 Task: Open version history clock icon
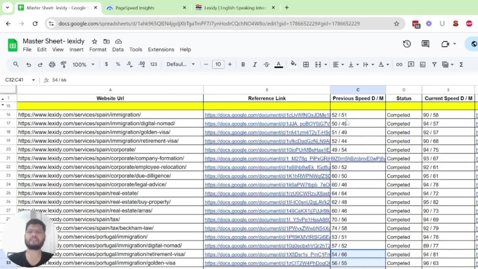click(407, 44)
